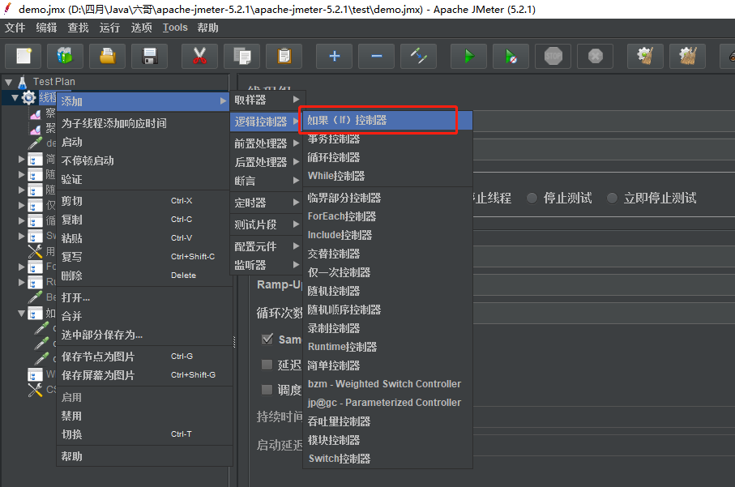This screenshot has width=735, height=487.
Task: Open the Tools menu
Action: pos(175,28)
